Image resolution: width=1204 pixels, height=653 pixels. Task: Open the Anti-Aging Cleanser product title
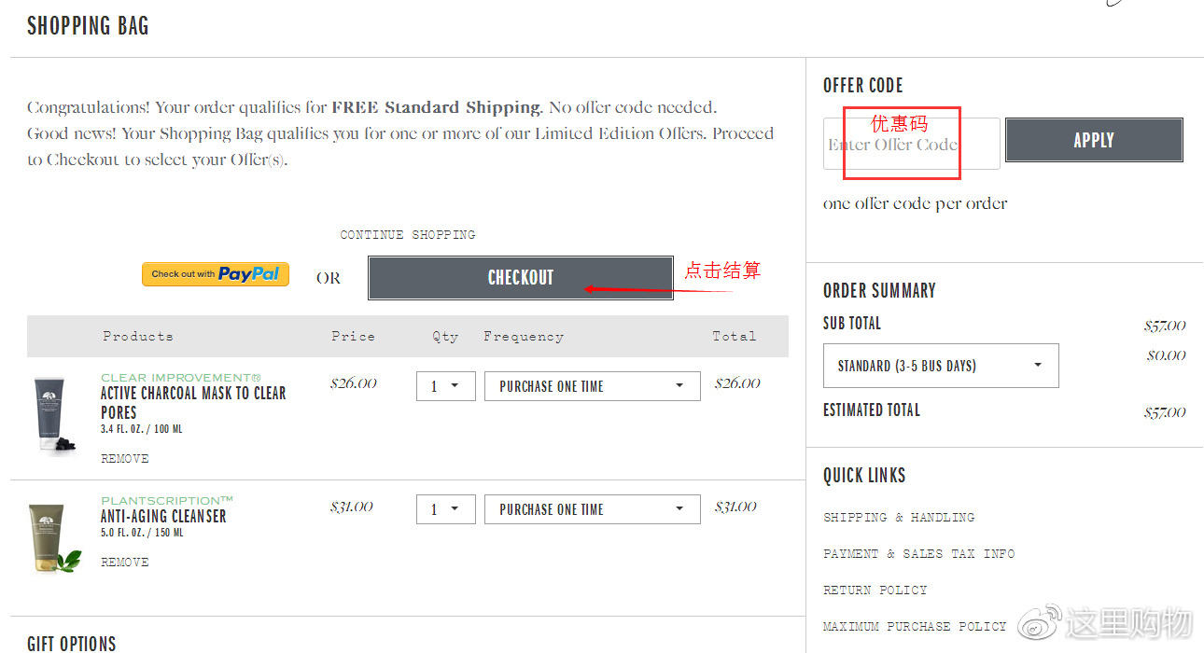[163, 516]
